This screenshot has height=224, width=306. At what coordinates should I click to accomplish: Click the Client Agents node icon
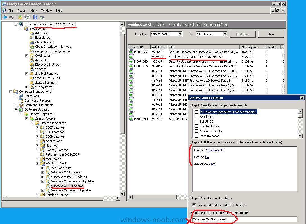point(32,42)
